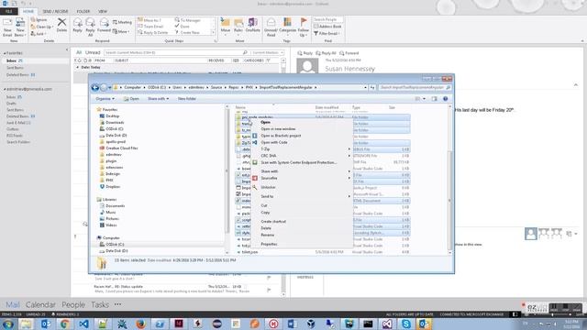
Task: Click New Email in Outlook ribbon
Action: tap(7, 27)
